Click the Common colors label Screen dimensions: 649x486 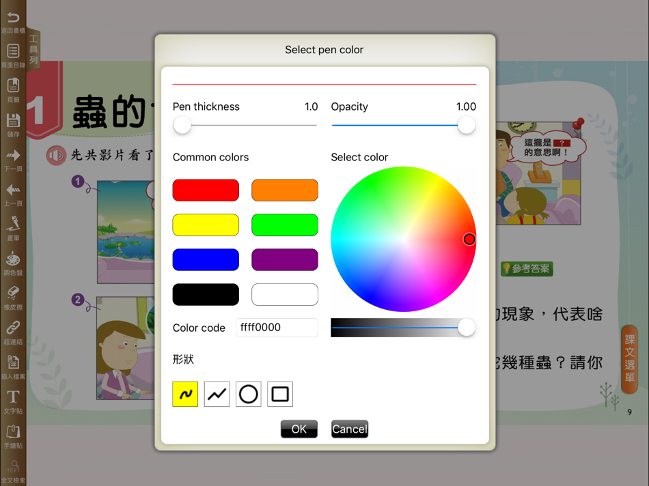pos(210,157)
